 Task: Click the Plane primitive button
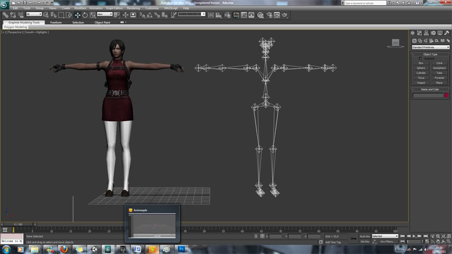tap(439, 82)
